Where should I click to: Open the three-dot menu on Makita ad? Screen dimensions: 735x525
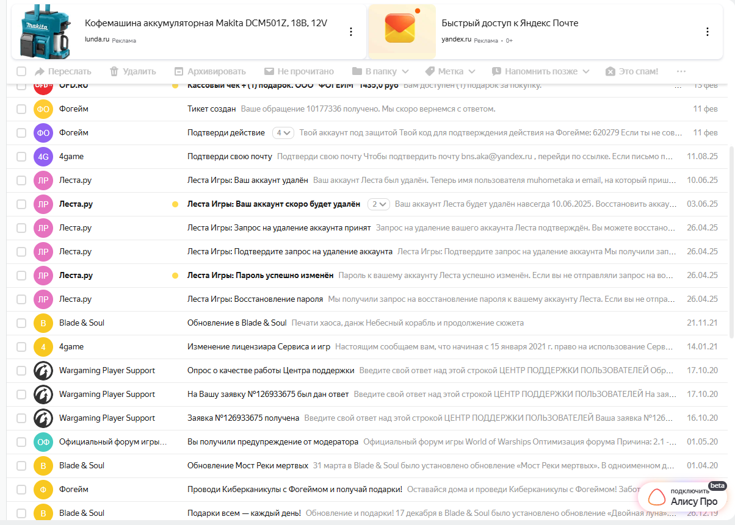[x=351, y=32]
